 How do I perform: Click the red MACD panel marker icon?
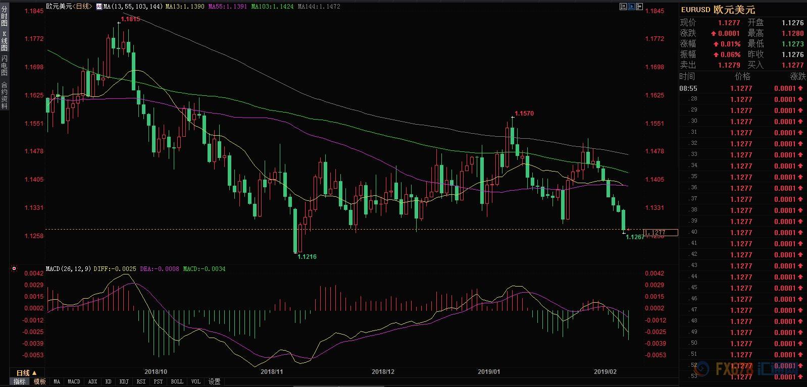tap(14, 269)
